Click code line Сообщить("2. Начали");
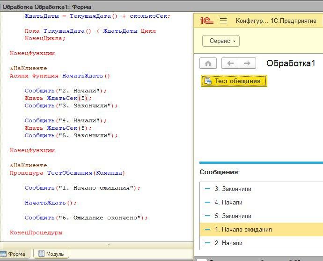 click(x=66, y=91)
